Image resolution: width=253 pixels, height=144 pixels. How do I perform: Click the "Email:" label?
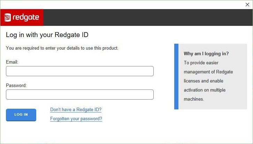pos(12,62)
